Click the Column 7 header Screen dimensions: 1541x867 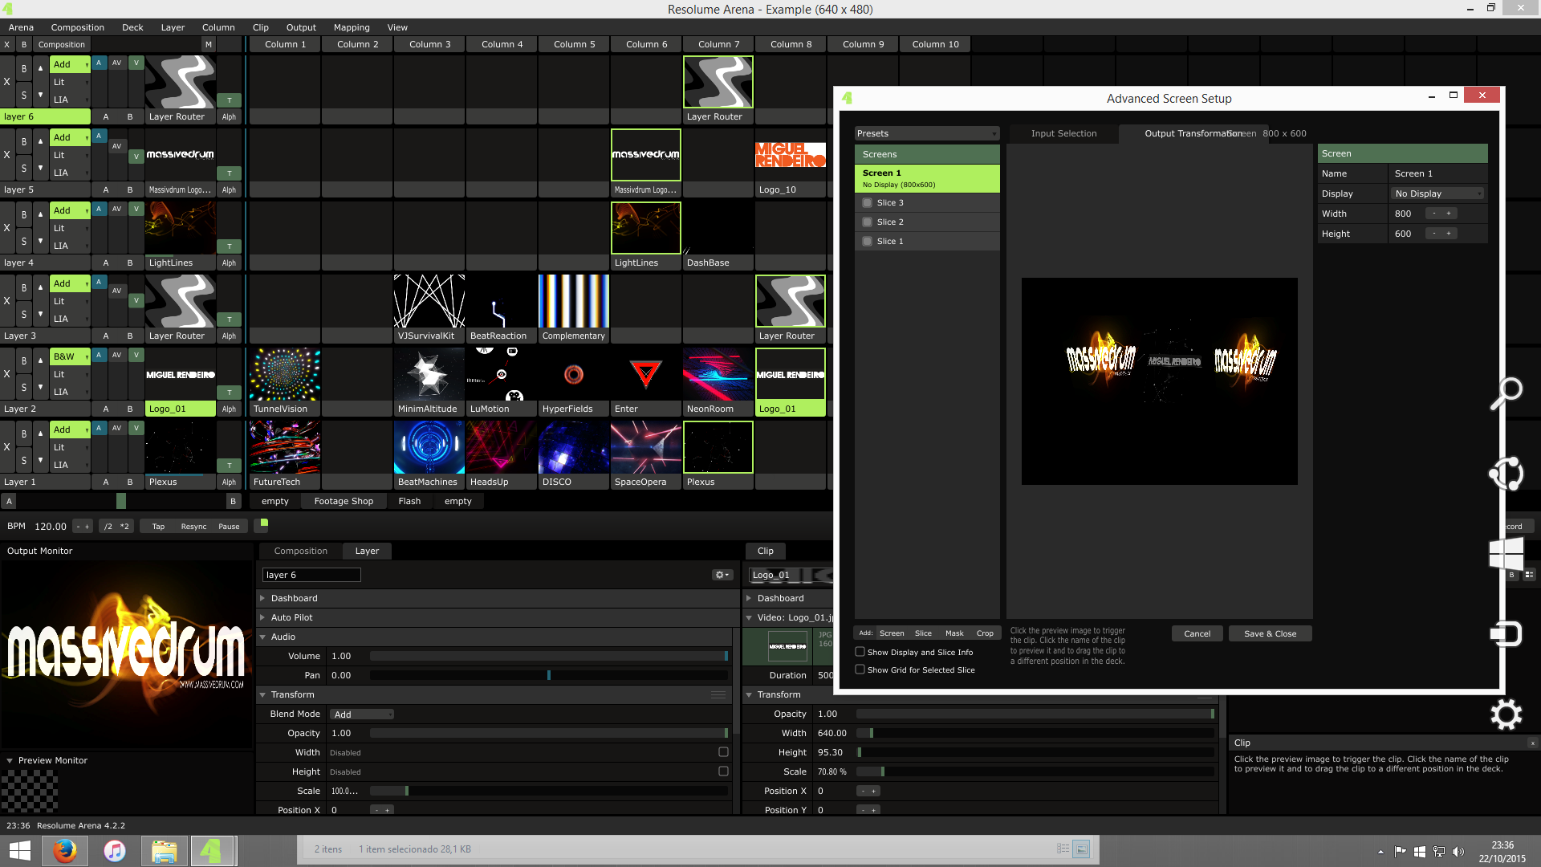(x=718, y=44)
